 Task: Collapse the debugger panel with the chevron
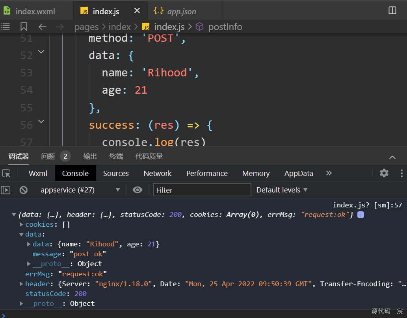[x=392, y=157]
